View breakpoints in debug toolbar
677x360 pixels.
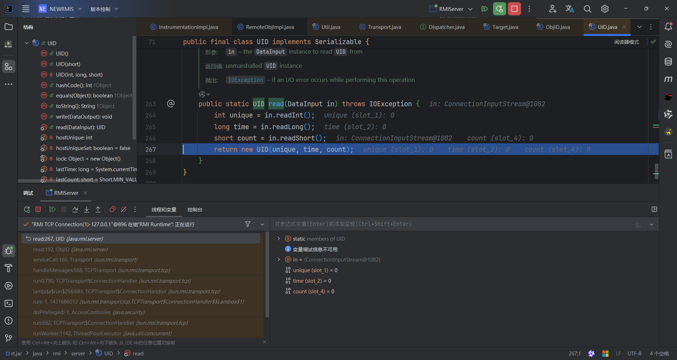click(112, 209)
